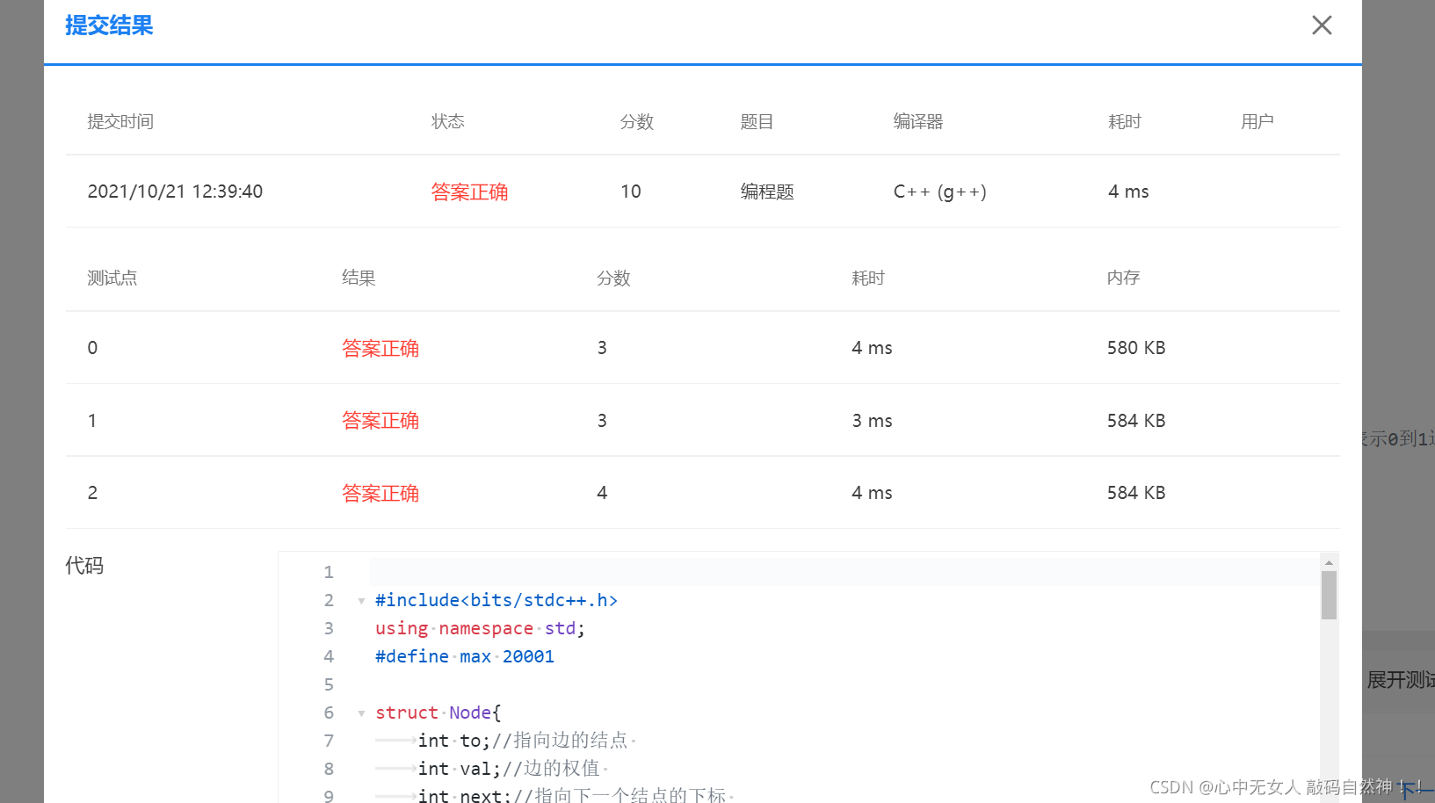This screenshot has width=1435, height=803.
Task: Select the submission score value 10
Action: coord(630,191)
